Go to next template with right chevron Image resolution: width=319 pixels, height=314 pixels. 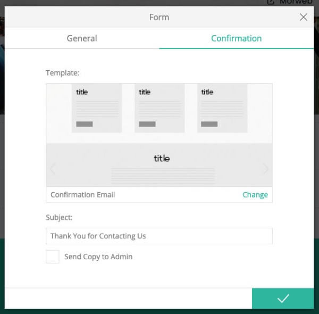[265, 169]
